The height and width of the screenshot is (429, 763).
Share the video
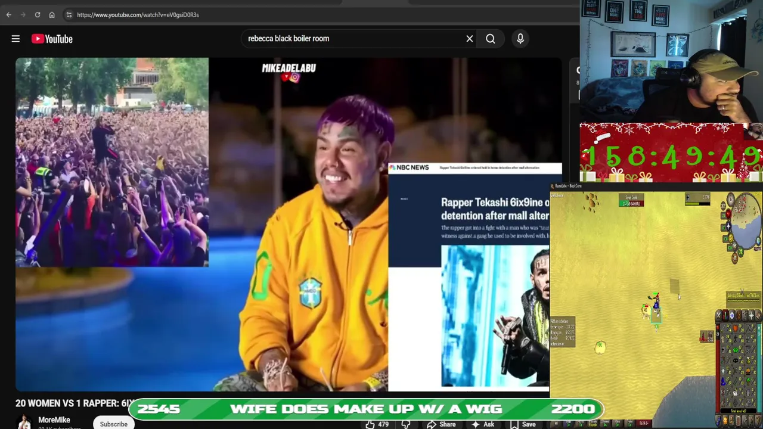tap(442, 424)
